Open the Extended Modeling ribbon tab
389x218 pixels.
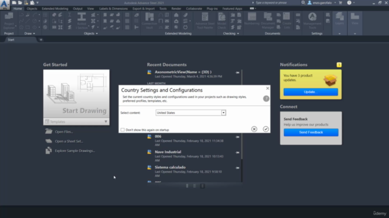point(55,8)
